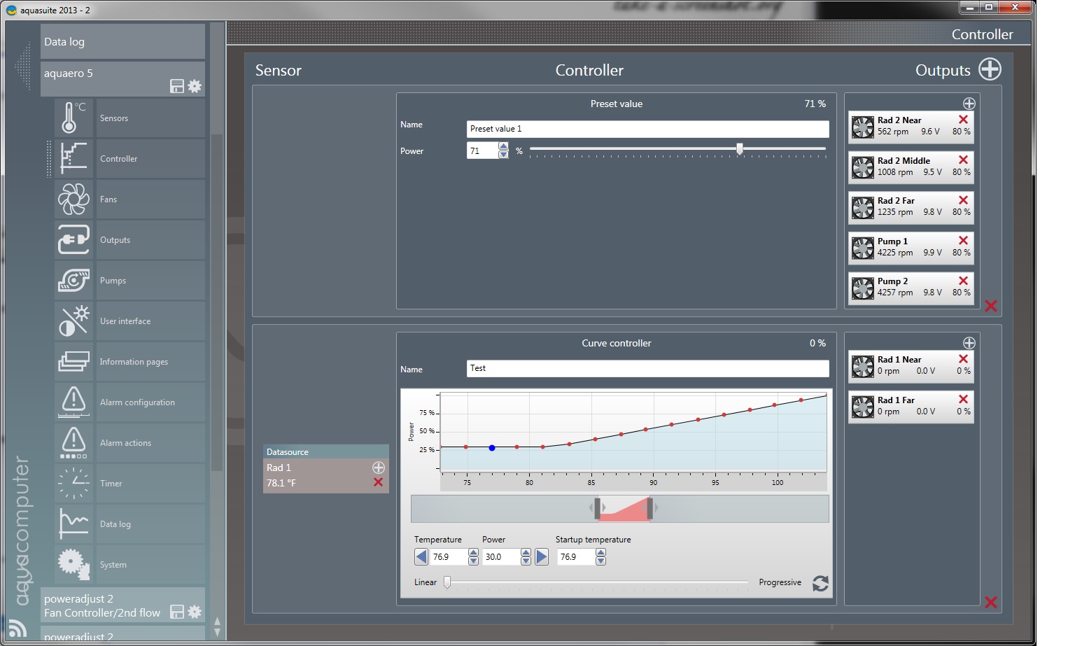Remove the Rad 1 Near output
1075x646 pixels.
pyautogui.click(x=963, y=359)
